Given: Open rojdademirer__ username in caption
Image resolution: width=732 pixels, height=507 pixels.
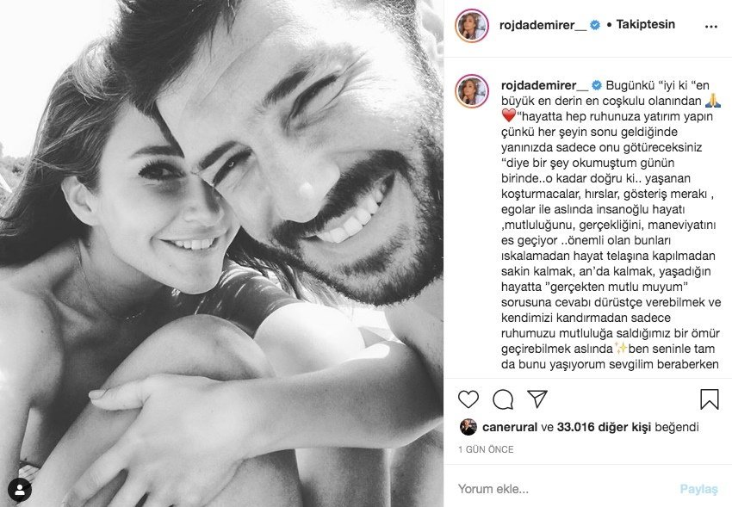Looking at the screenshot, I should (x=545, y=85).
